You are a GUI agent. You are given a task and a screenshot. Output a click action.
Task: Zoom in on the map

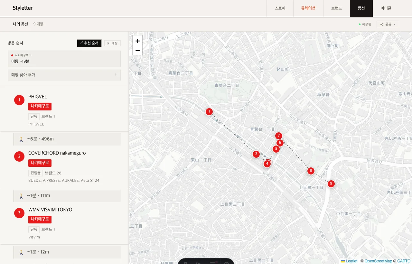pyautogui.click(x=137, y=41)
